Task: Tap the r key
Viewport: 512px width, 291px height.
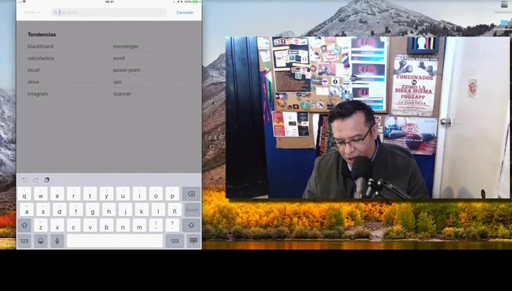Action: 73,194
